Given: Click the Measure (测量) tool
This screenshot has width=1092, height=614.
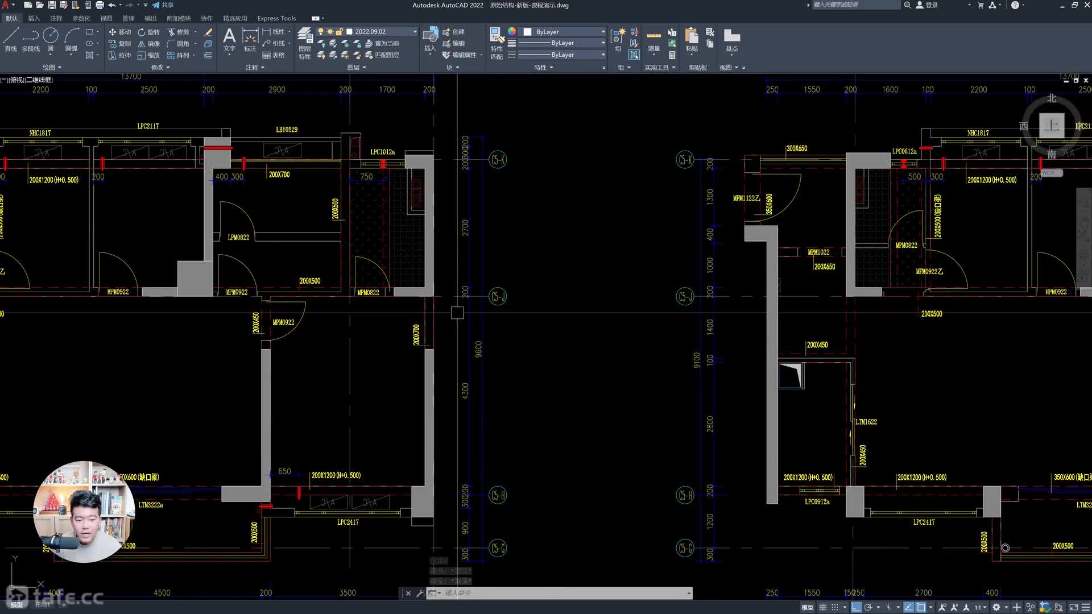Looking at the screenshot, I should (654, 41).
